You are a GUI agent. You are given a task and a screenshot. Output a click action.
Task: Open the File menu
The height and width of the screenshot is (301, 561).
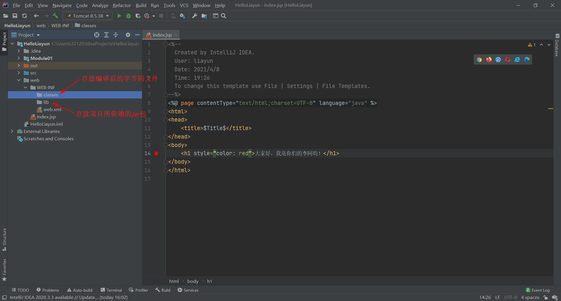[16, 5]
